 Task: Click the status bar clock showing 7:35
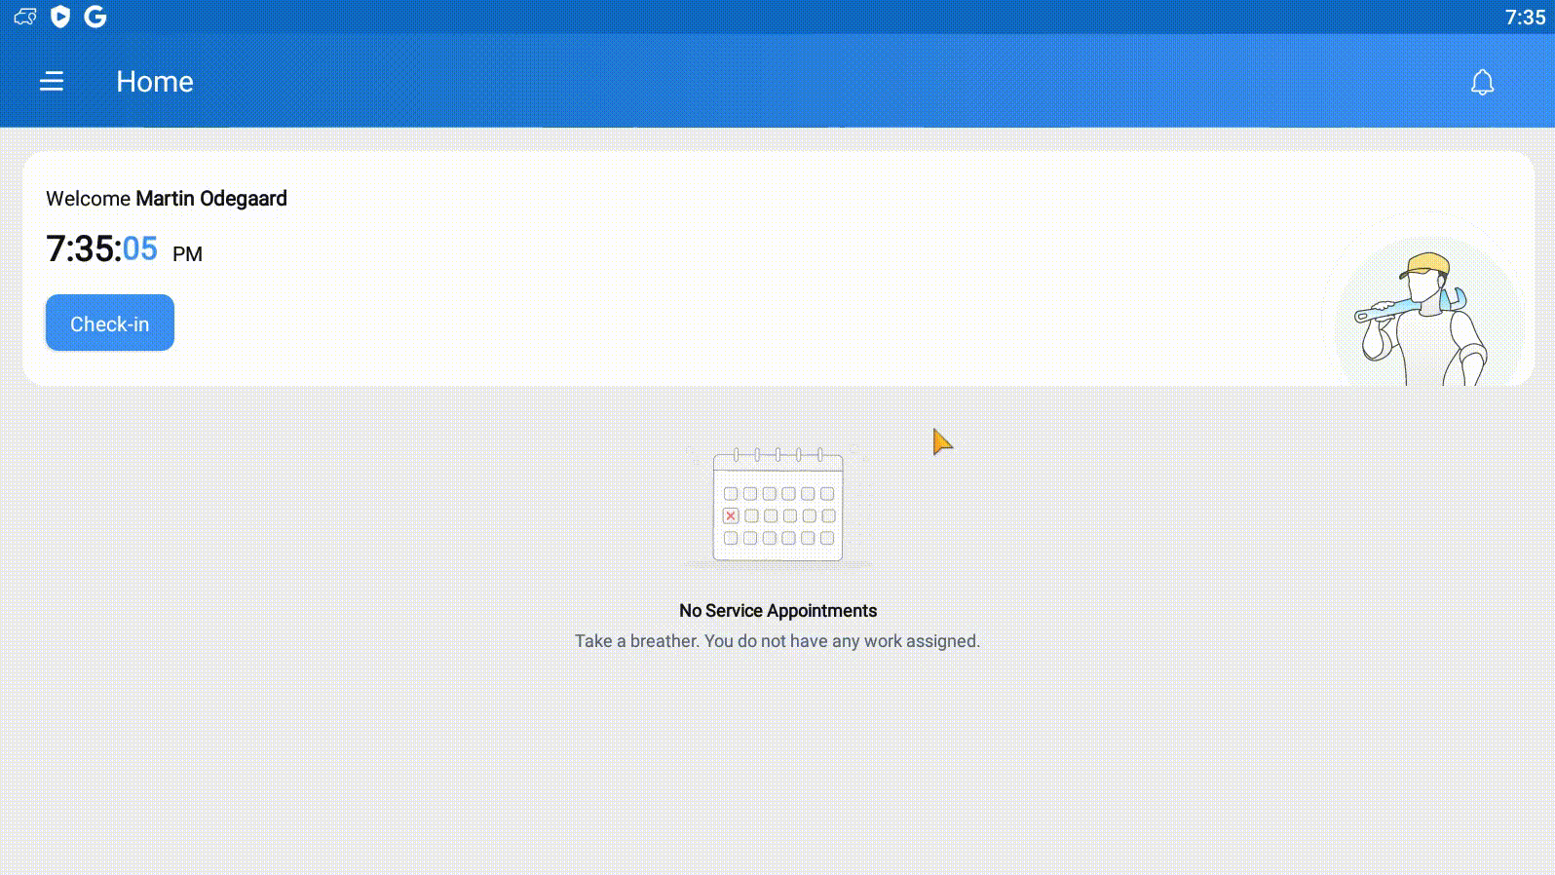click(1524, 18)
